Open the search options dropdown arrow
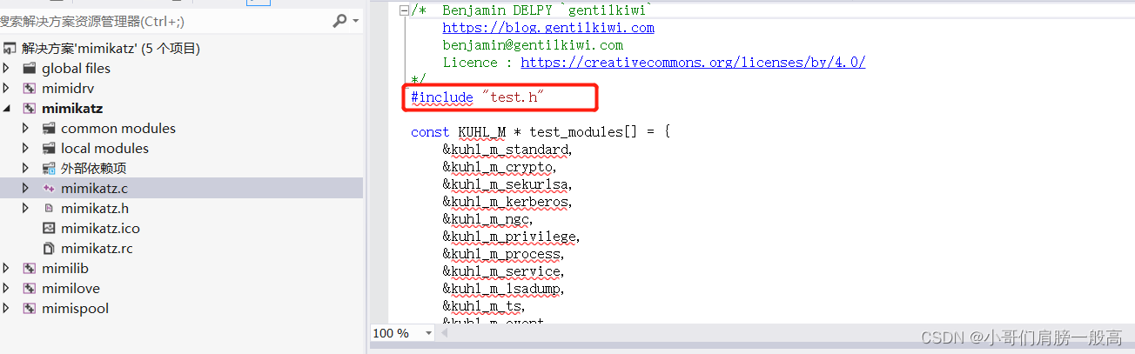The image size is (1135, 354). pos(356,21)
